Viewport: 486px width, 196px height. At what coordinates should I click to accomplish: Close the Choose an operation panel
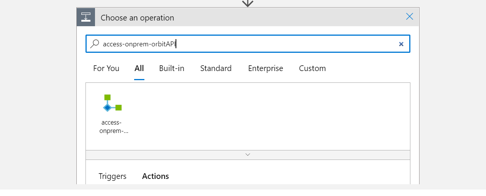409,16
